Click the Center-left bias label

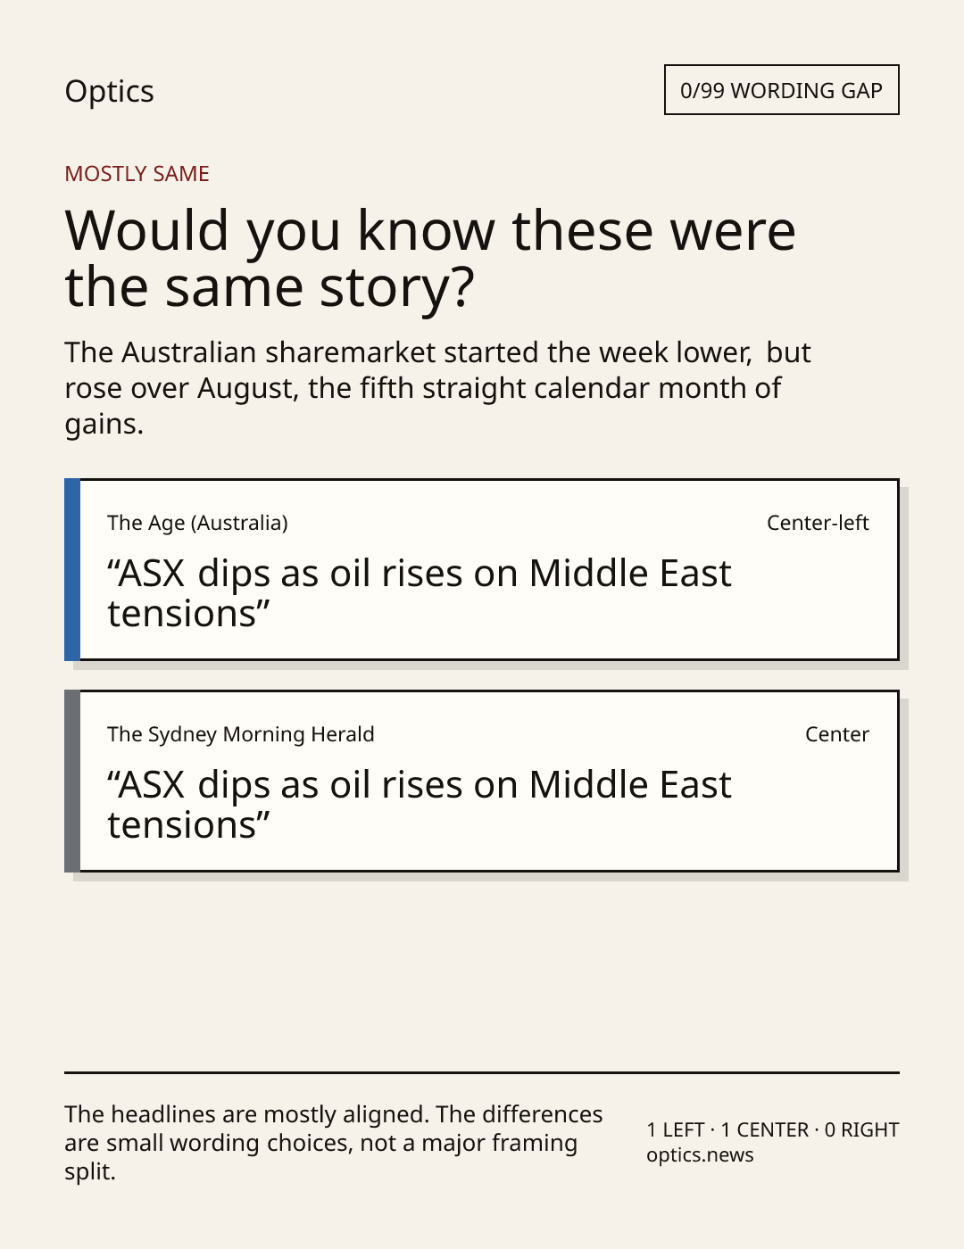coord(818,523)
